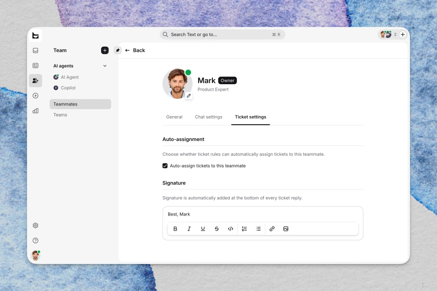Click the Owner badge next to Mark

click(228, 80)
